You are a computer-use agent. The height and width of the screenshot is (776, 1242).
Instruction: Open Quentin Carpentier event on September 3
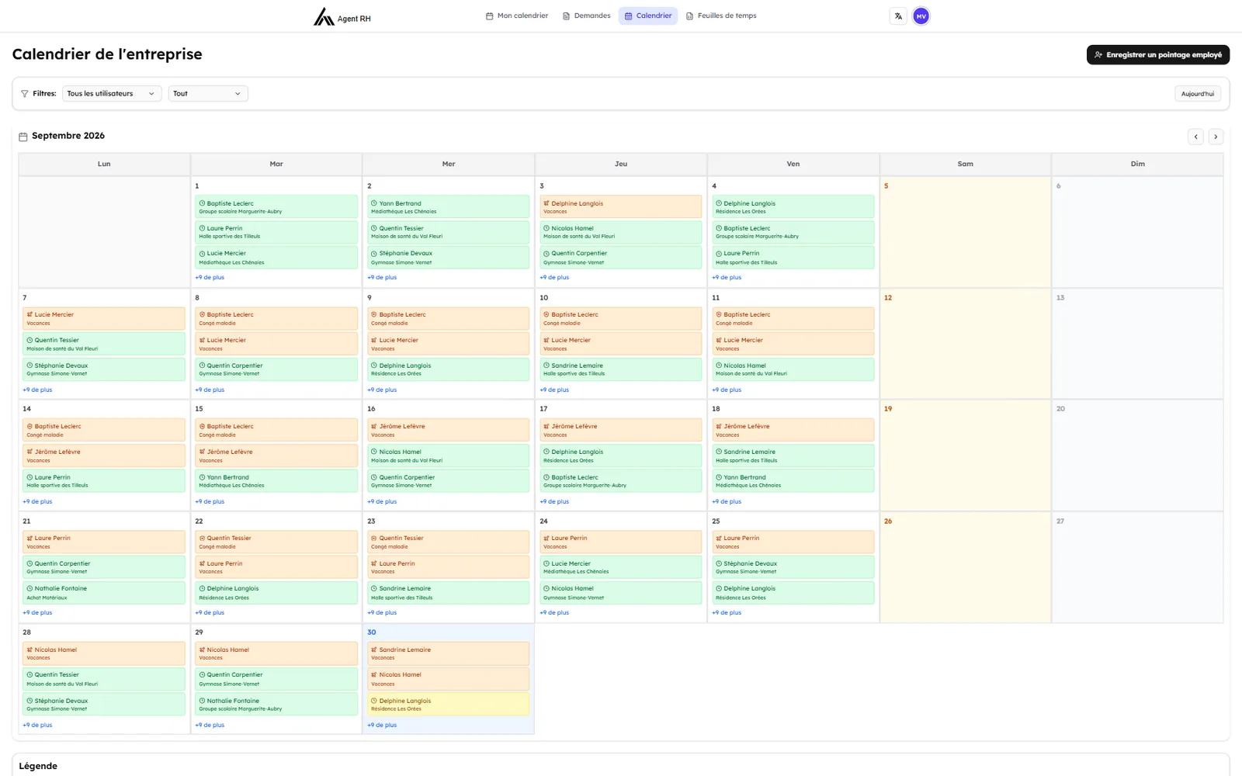pos(621,258)
